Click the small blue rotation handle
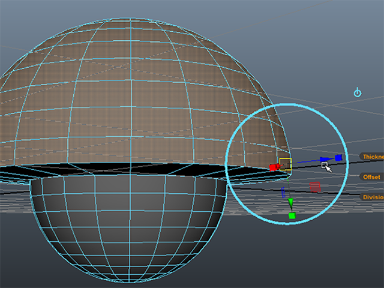The image size is (384, 288). (x=283, y=193)
